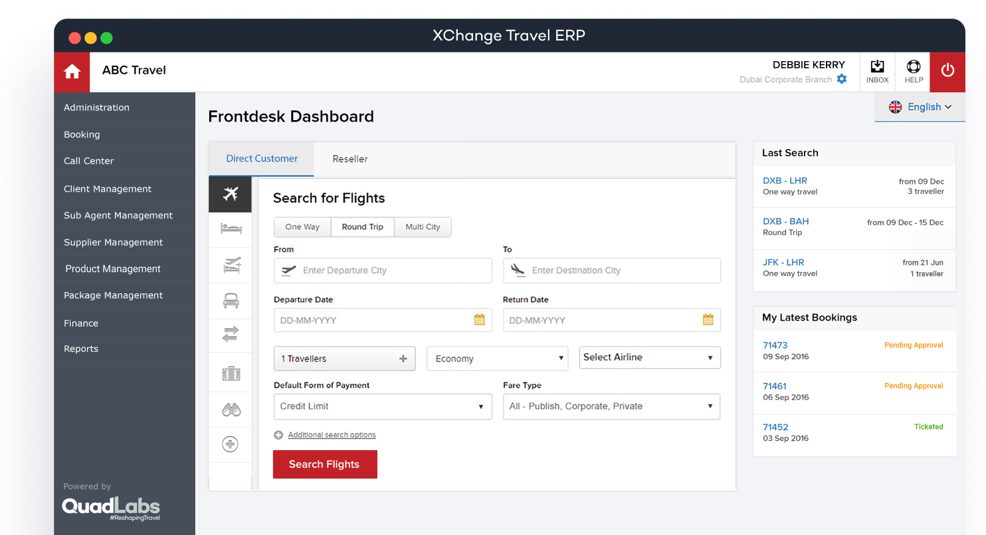Open booking 71473
The height and width of the screenshot is (535, 986).
(x=775, y=345)
